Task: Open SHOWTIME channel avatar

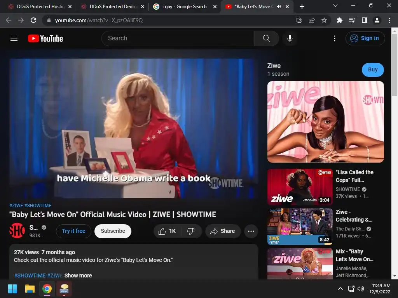Action: [17, 230]
